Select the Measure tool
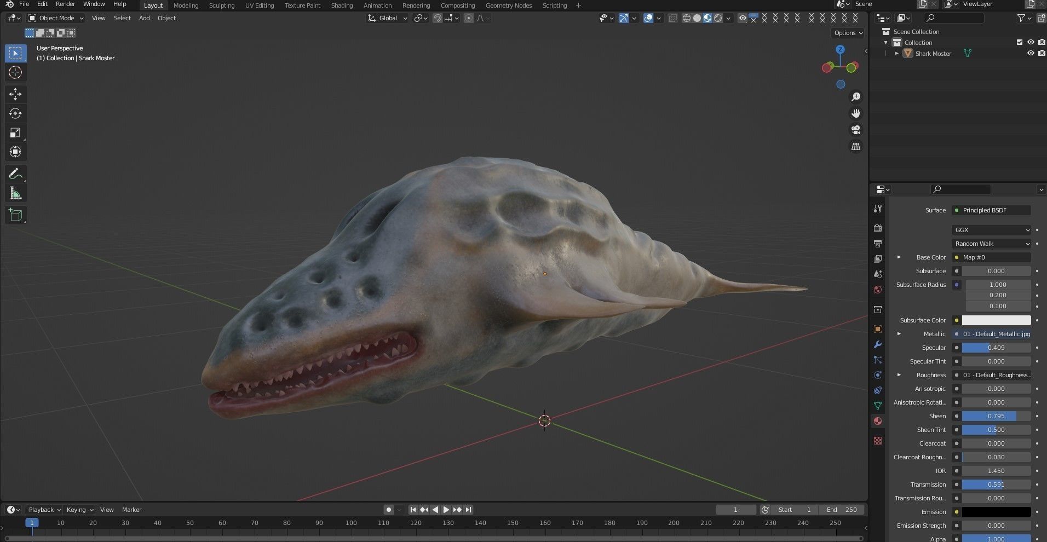1047x542 pixels. [15, 193]
